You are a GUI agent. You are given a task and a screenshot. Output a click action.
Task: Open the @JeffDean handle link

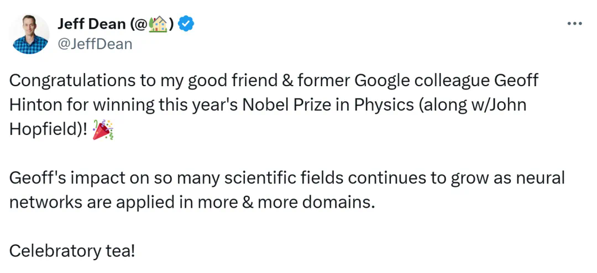(95, 44)
